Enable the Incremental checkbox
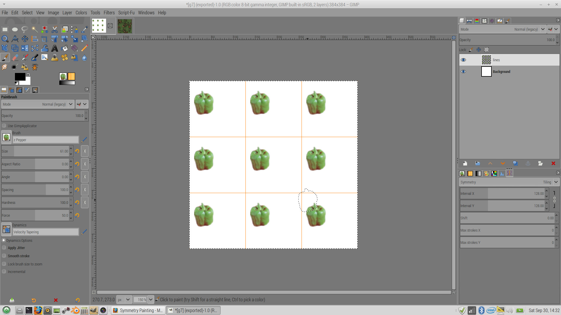This screenshot has height=315, width=561. [x=4, y=272]
